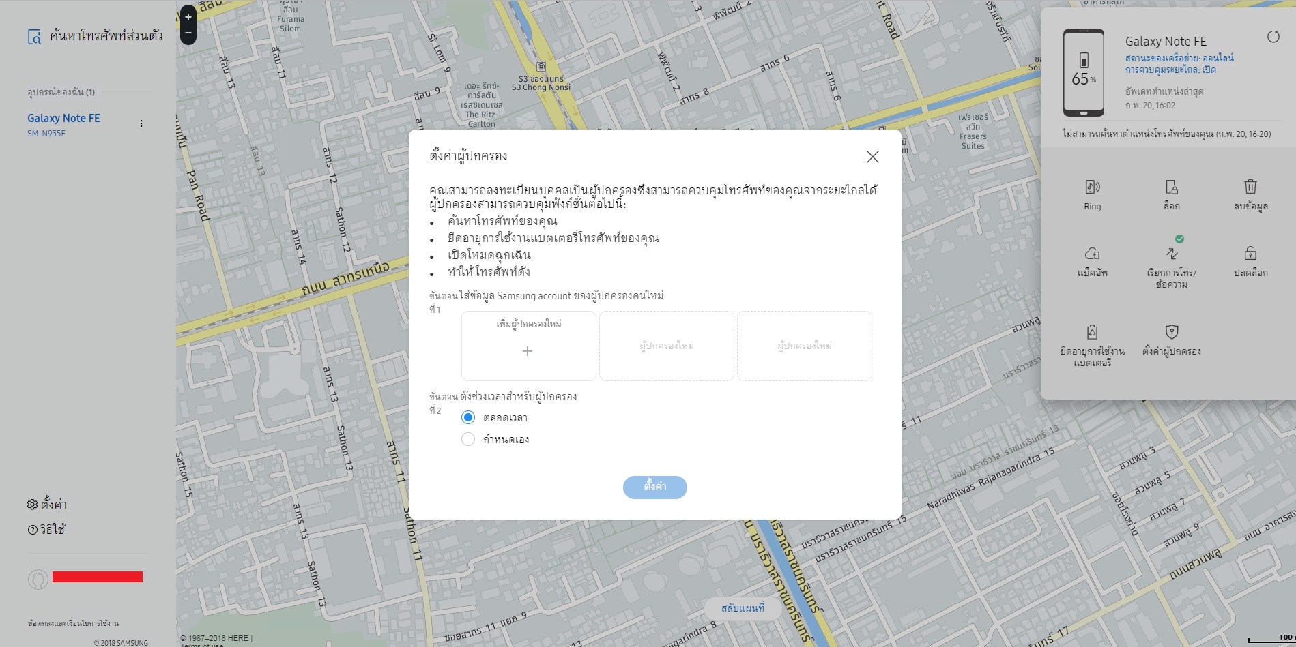Click สลับแผนที่ switch map button
The height and width of the screenshot is (647, 1296).
click(x=743, y=608)
